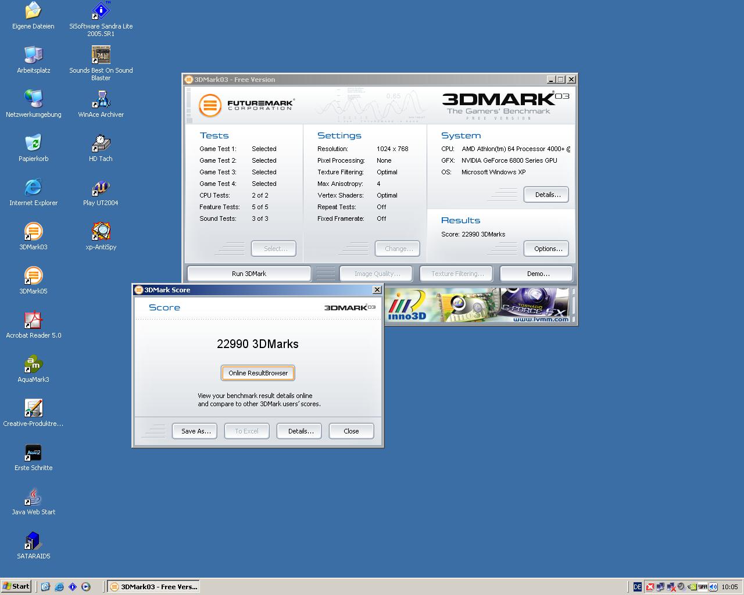Click the speaker-with-waves audio tray icon

[713, 587]
